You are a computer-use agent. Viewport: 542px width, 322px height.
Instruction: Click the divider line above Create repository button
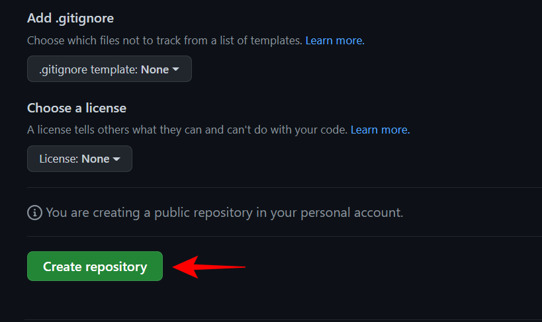pos(285,236)
